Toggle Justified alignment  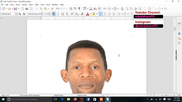pos(114,14)
